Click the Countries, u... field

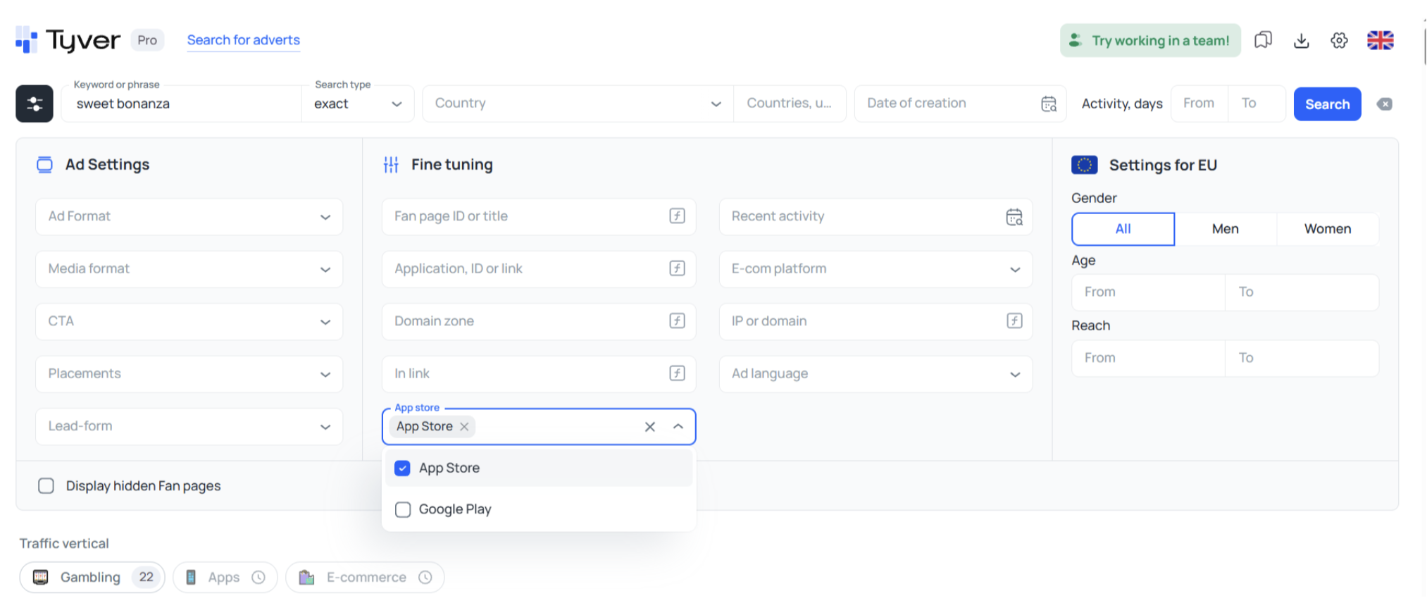pos(790,104)
